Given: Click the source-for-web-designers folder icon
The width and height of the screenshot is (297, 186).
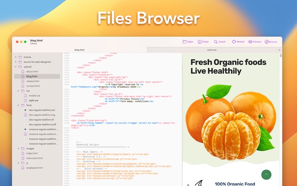Looking at the screenshot, I should pos(20,62).
